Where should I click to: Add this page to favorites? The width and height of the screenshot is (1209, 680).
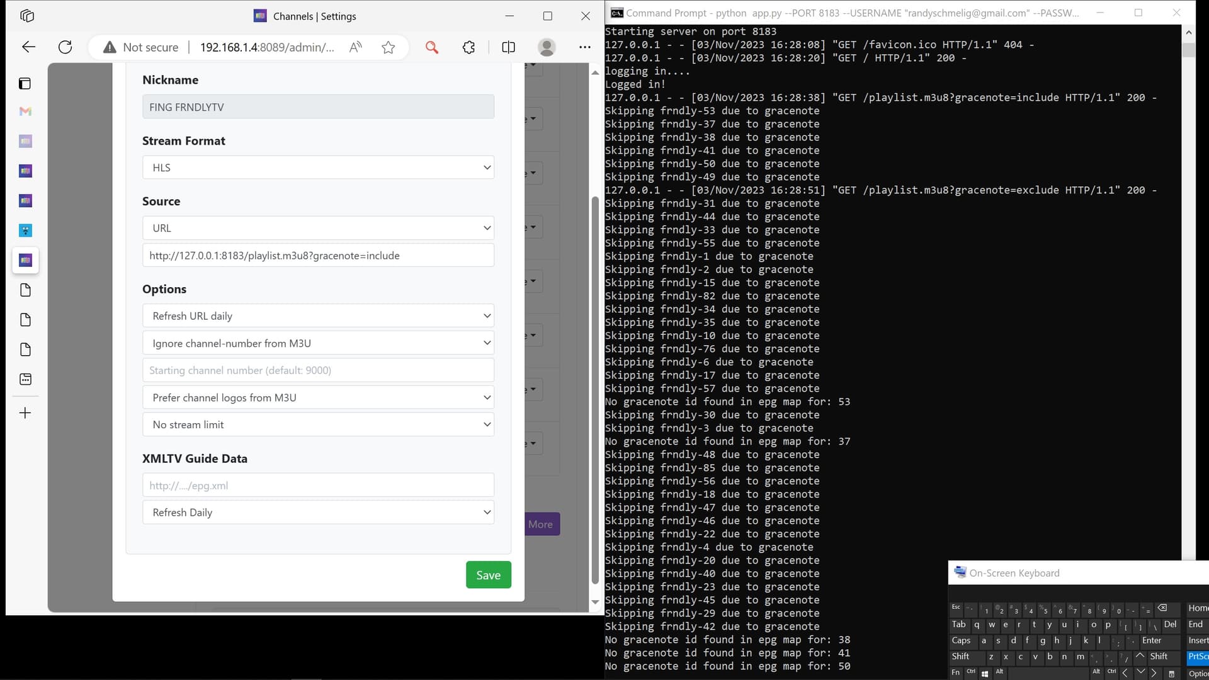click(388, 47)
